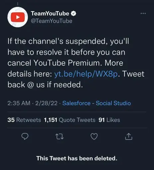The height and width of the screenshot is (170, 154).
Task: Like the tweet with the heart icon
Action: (x=94, y=136)
